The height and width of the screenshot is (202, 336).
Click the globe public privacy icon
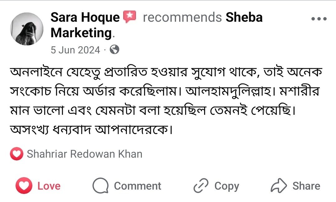(114, 49)
